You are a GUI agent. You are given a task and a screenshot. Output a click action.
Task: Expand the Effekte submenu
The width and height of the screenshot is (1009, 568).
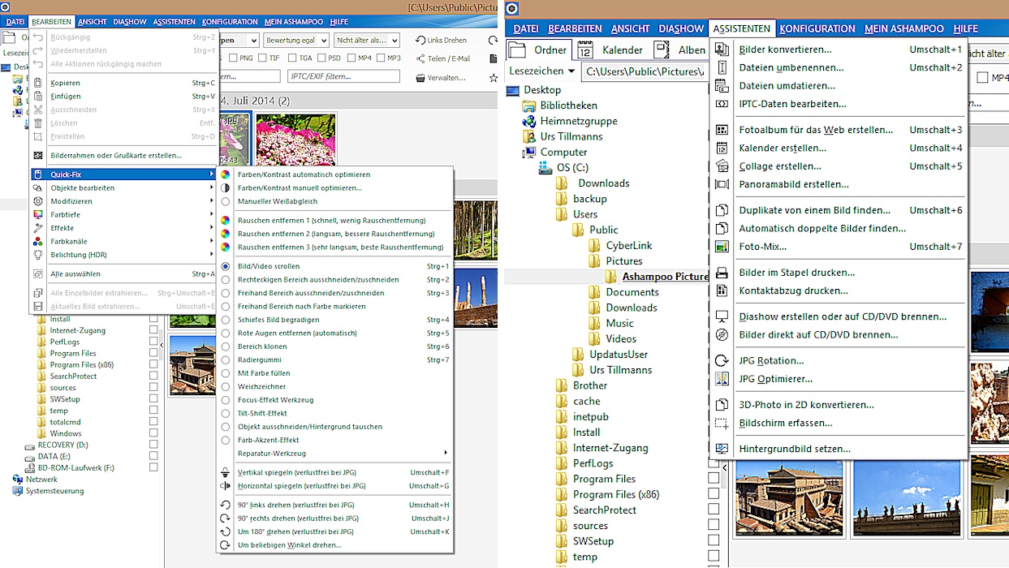pyautogui.click(x=124, y=228)
